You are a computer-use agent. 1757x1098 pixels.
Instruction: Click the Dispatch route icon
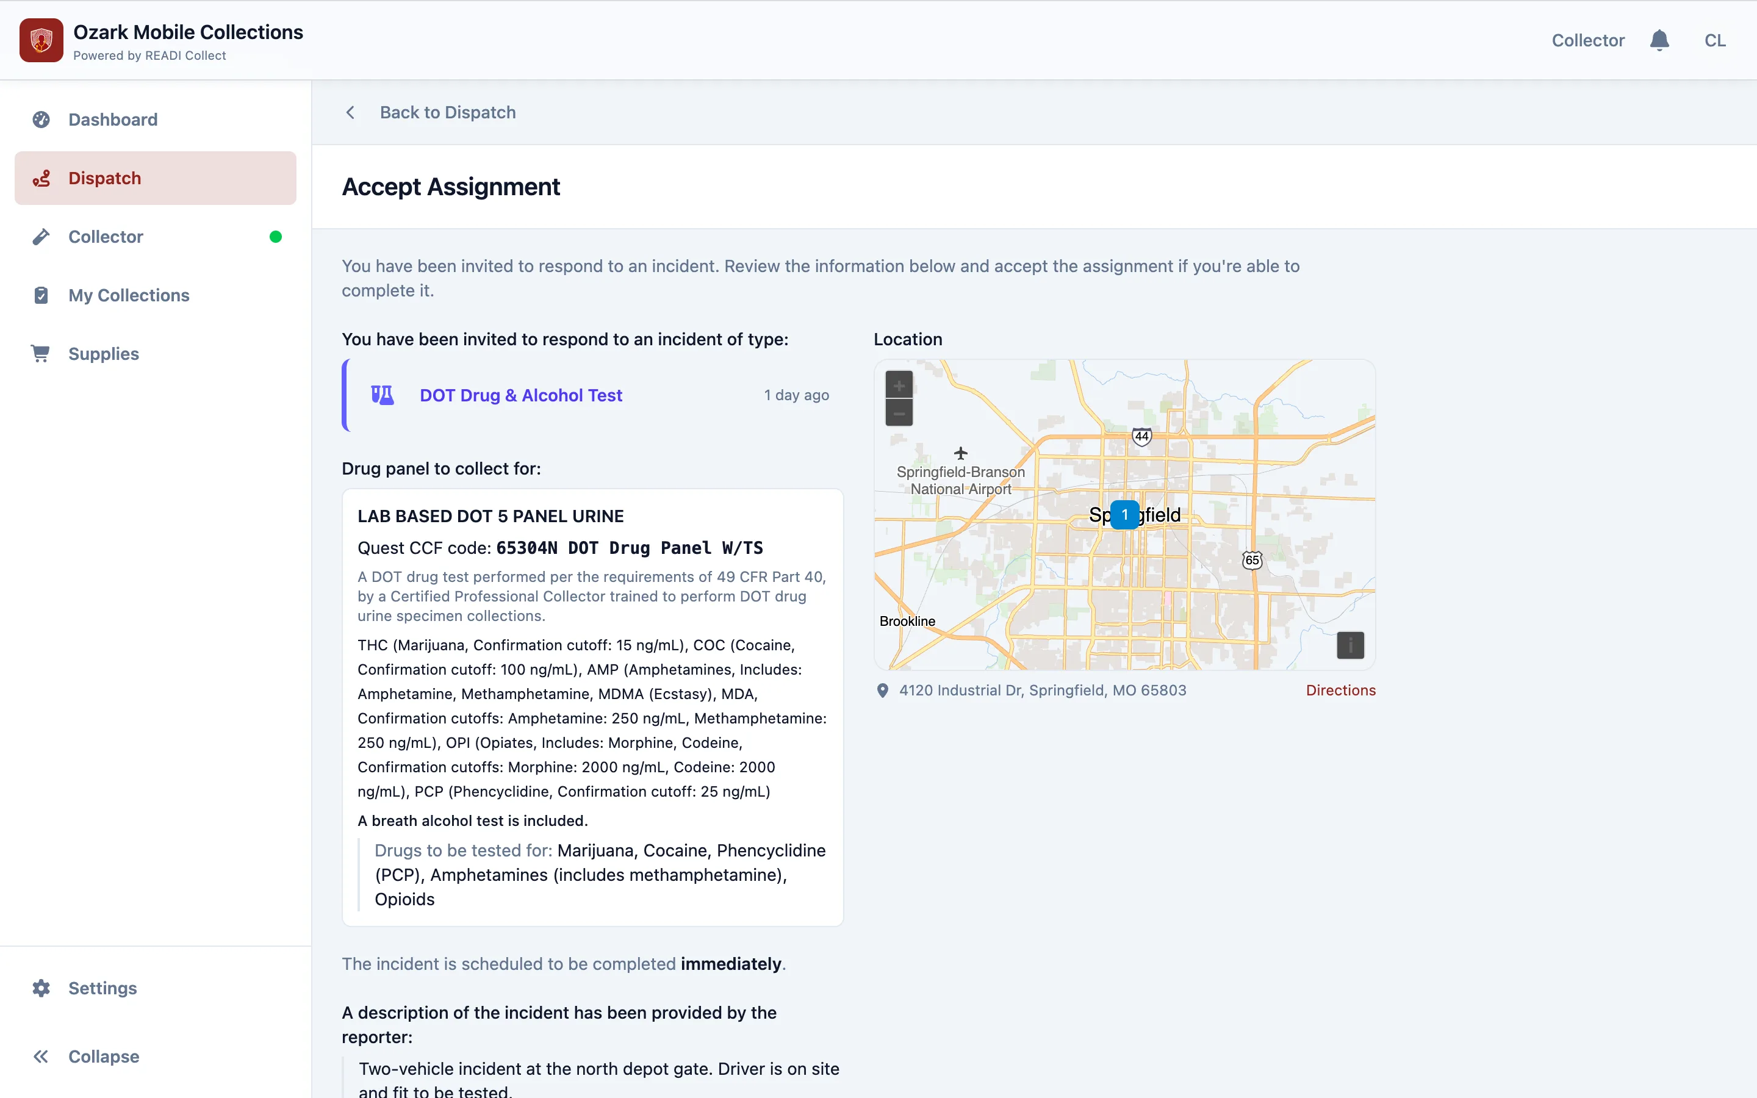point(41,178)
